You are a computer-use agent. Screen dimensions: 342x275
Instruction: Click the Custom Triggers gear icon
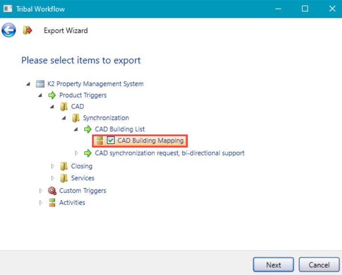52,191
